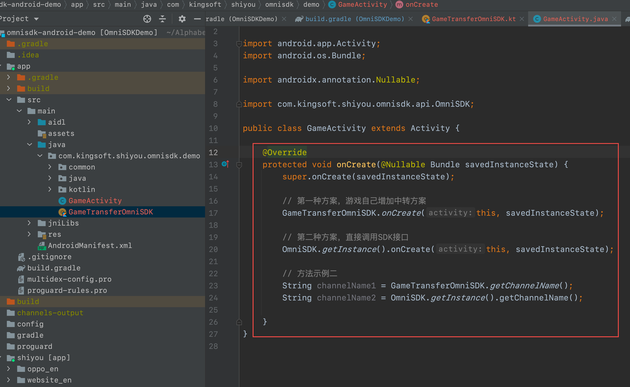
Task: Select the .gitignore file
Action: 49,257
